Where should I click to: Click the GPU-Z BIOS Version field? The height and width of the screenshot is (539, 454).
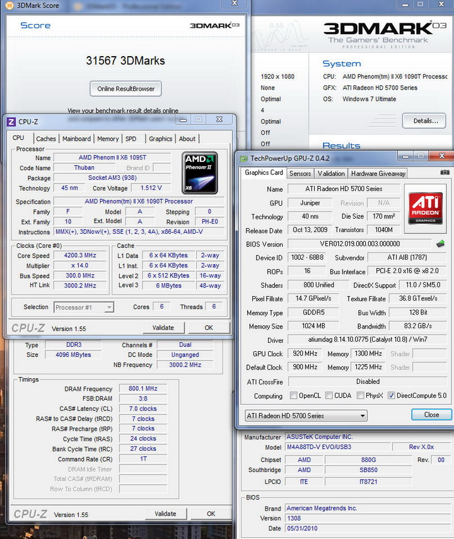(360, 244)
